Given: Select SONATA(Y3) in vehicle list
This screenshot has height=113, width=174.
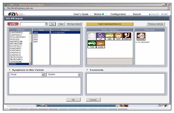Looking at the screenshot, I should (x=15, y=53).
